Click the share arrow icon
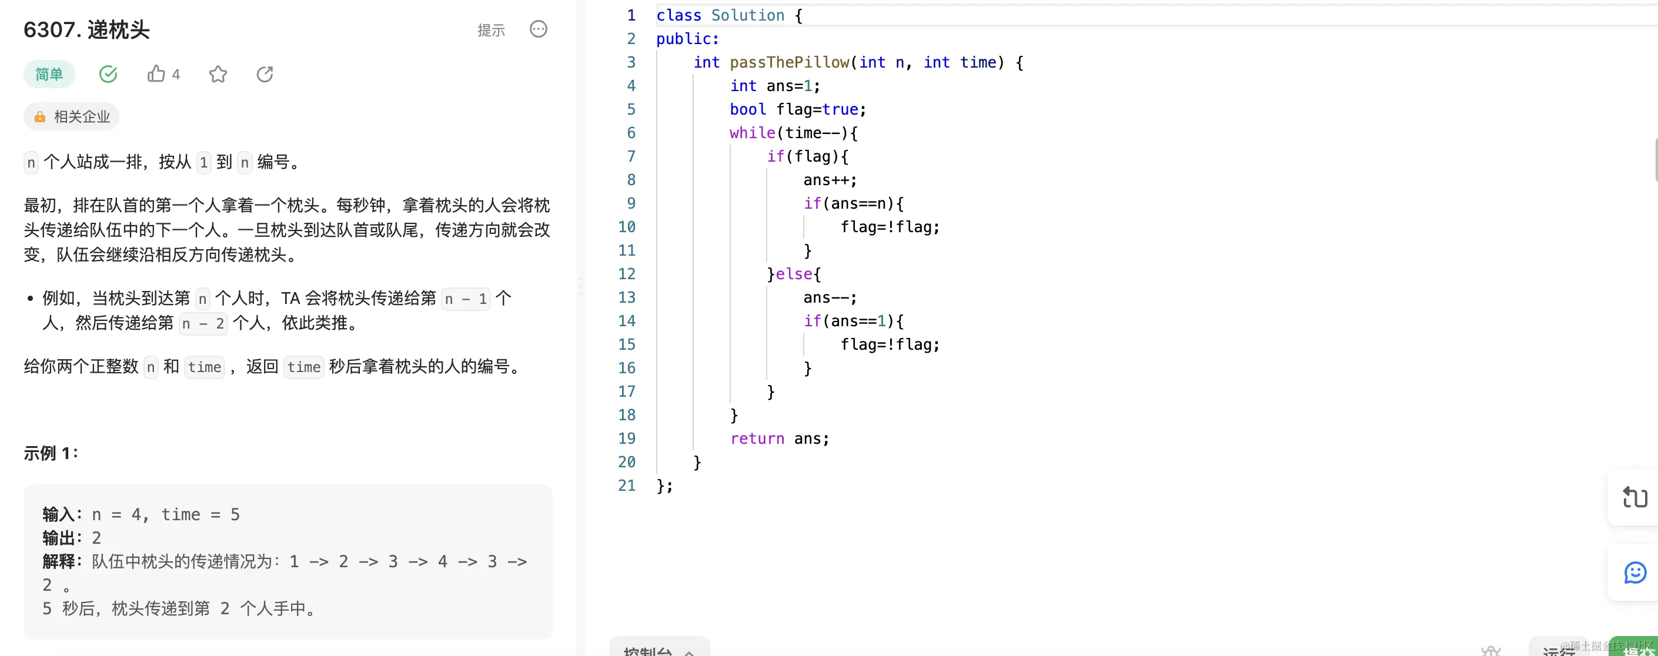The width and height of the screenshot is (1658, 656). [x=265, y=74]
